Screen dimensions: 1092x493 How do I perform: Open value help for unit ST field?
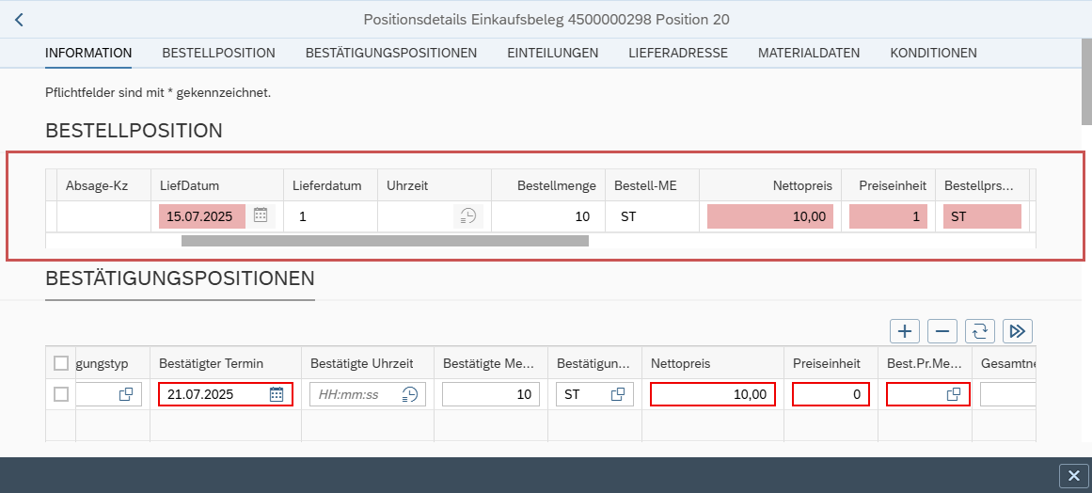click(618, 395)
